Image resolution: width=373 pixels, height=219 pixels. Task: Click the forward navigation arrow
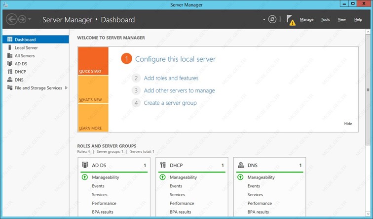pyautogui.click(x=22, y=19)
